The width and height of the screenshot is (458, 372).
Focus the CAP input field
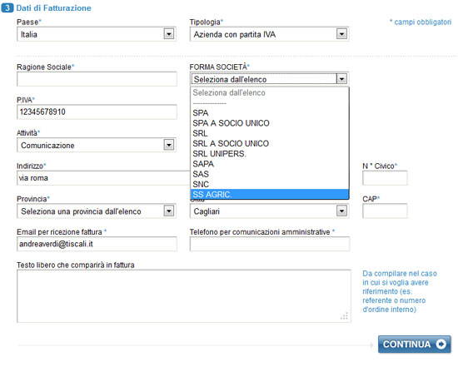(385, 211)
